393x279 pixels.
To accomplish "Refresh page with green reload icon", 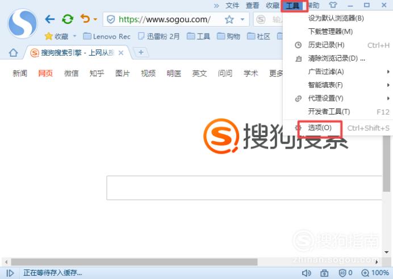I will click(x=68, y=19).
